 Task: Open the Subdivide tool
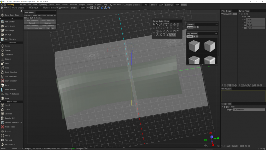click(8, 113)
